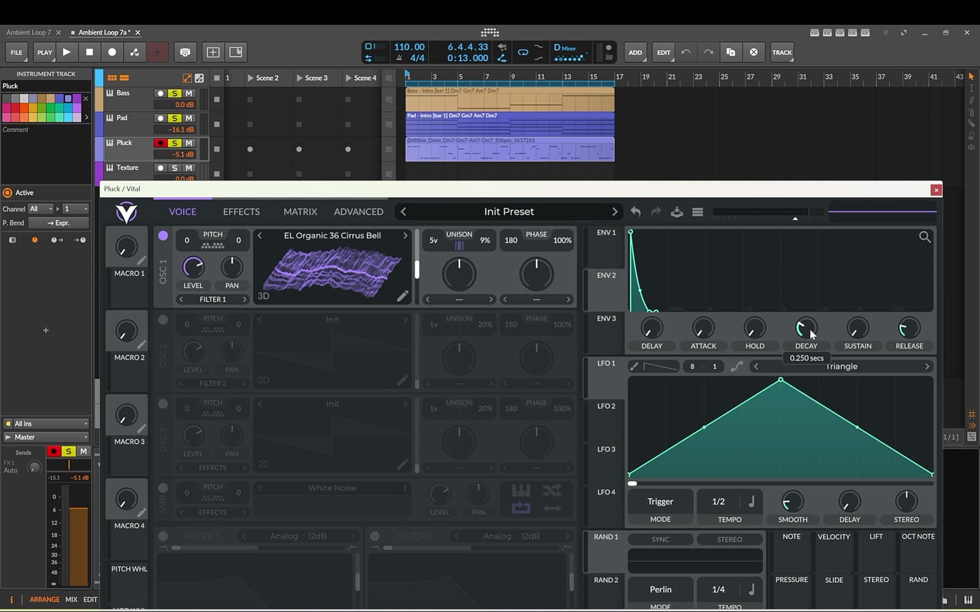Toggle the loop icon next to tempo display
The height and width of the screenshot is (612, 980).
point(523,52)
